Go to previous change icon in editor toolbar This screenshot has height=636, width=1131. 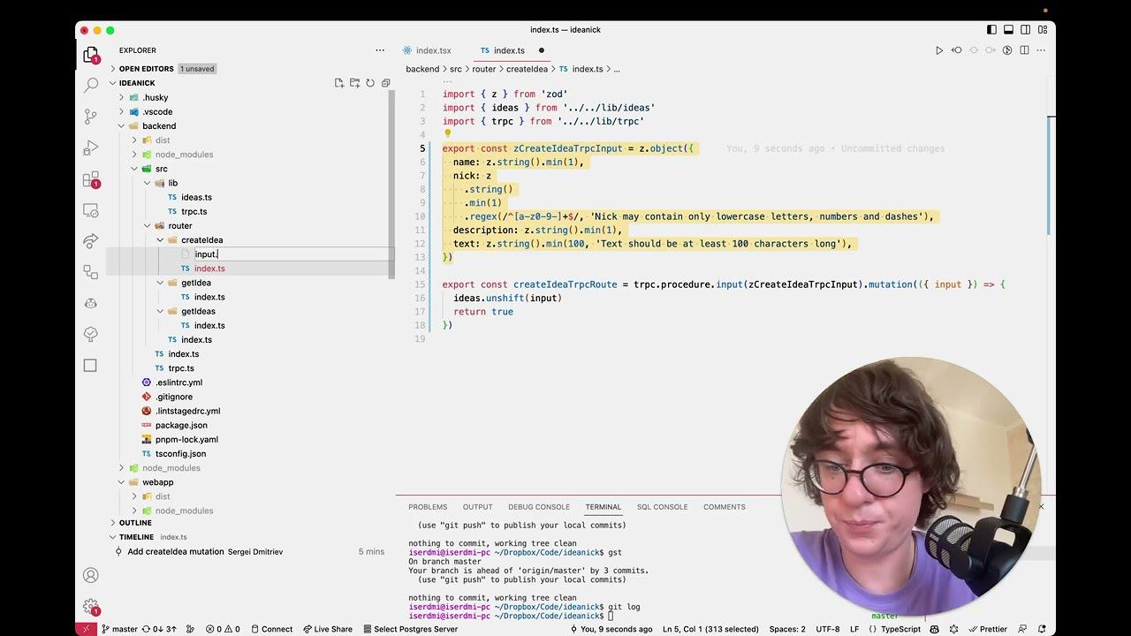(x=956, y=50)
